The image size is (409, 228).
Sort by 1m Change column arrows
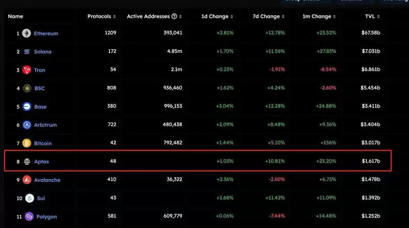coord(334,16)
